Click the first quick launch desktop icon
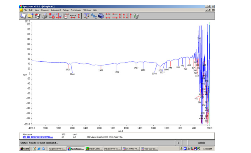 [x=35, y=149]
